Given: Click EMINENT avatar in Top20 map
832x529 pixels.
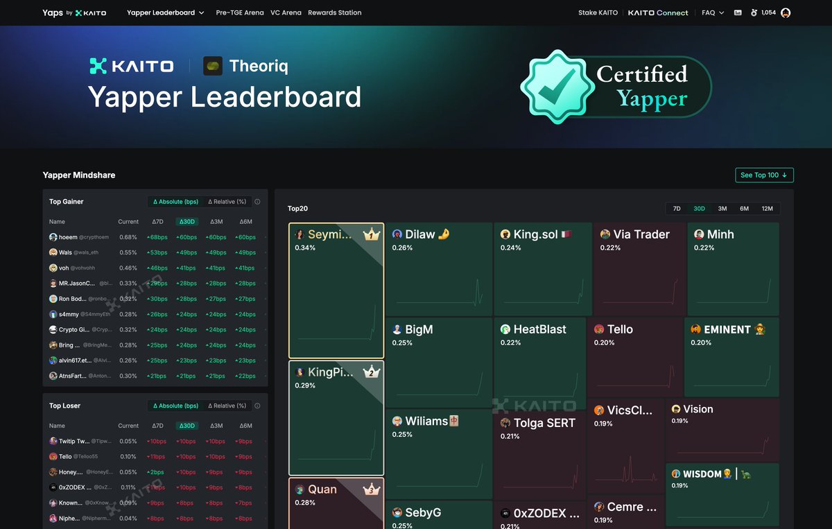Looking at the screenshot, I should click(x=695, y=329).
